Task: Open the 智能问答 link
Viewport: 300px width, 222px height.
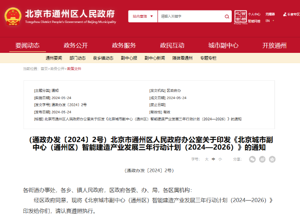Action: 254,21
